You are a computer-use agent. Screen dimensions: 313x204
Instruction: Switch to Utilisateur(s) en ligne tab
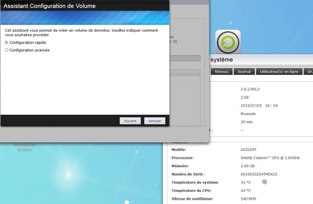[279, 71]
